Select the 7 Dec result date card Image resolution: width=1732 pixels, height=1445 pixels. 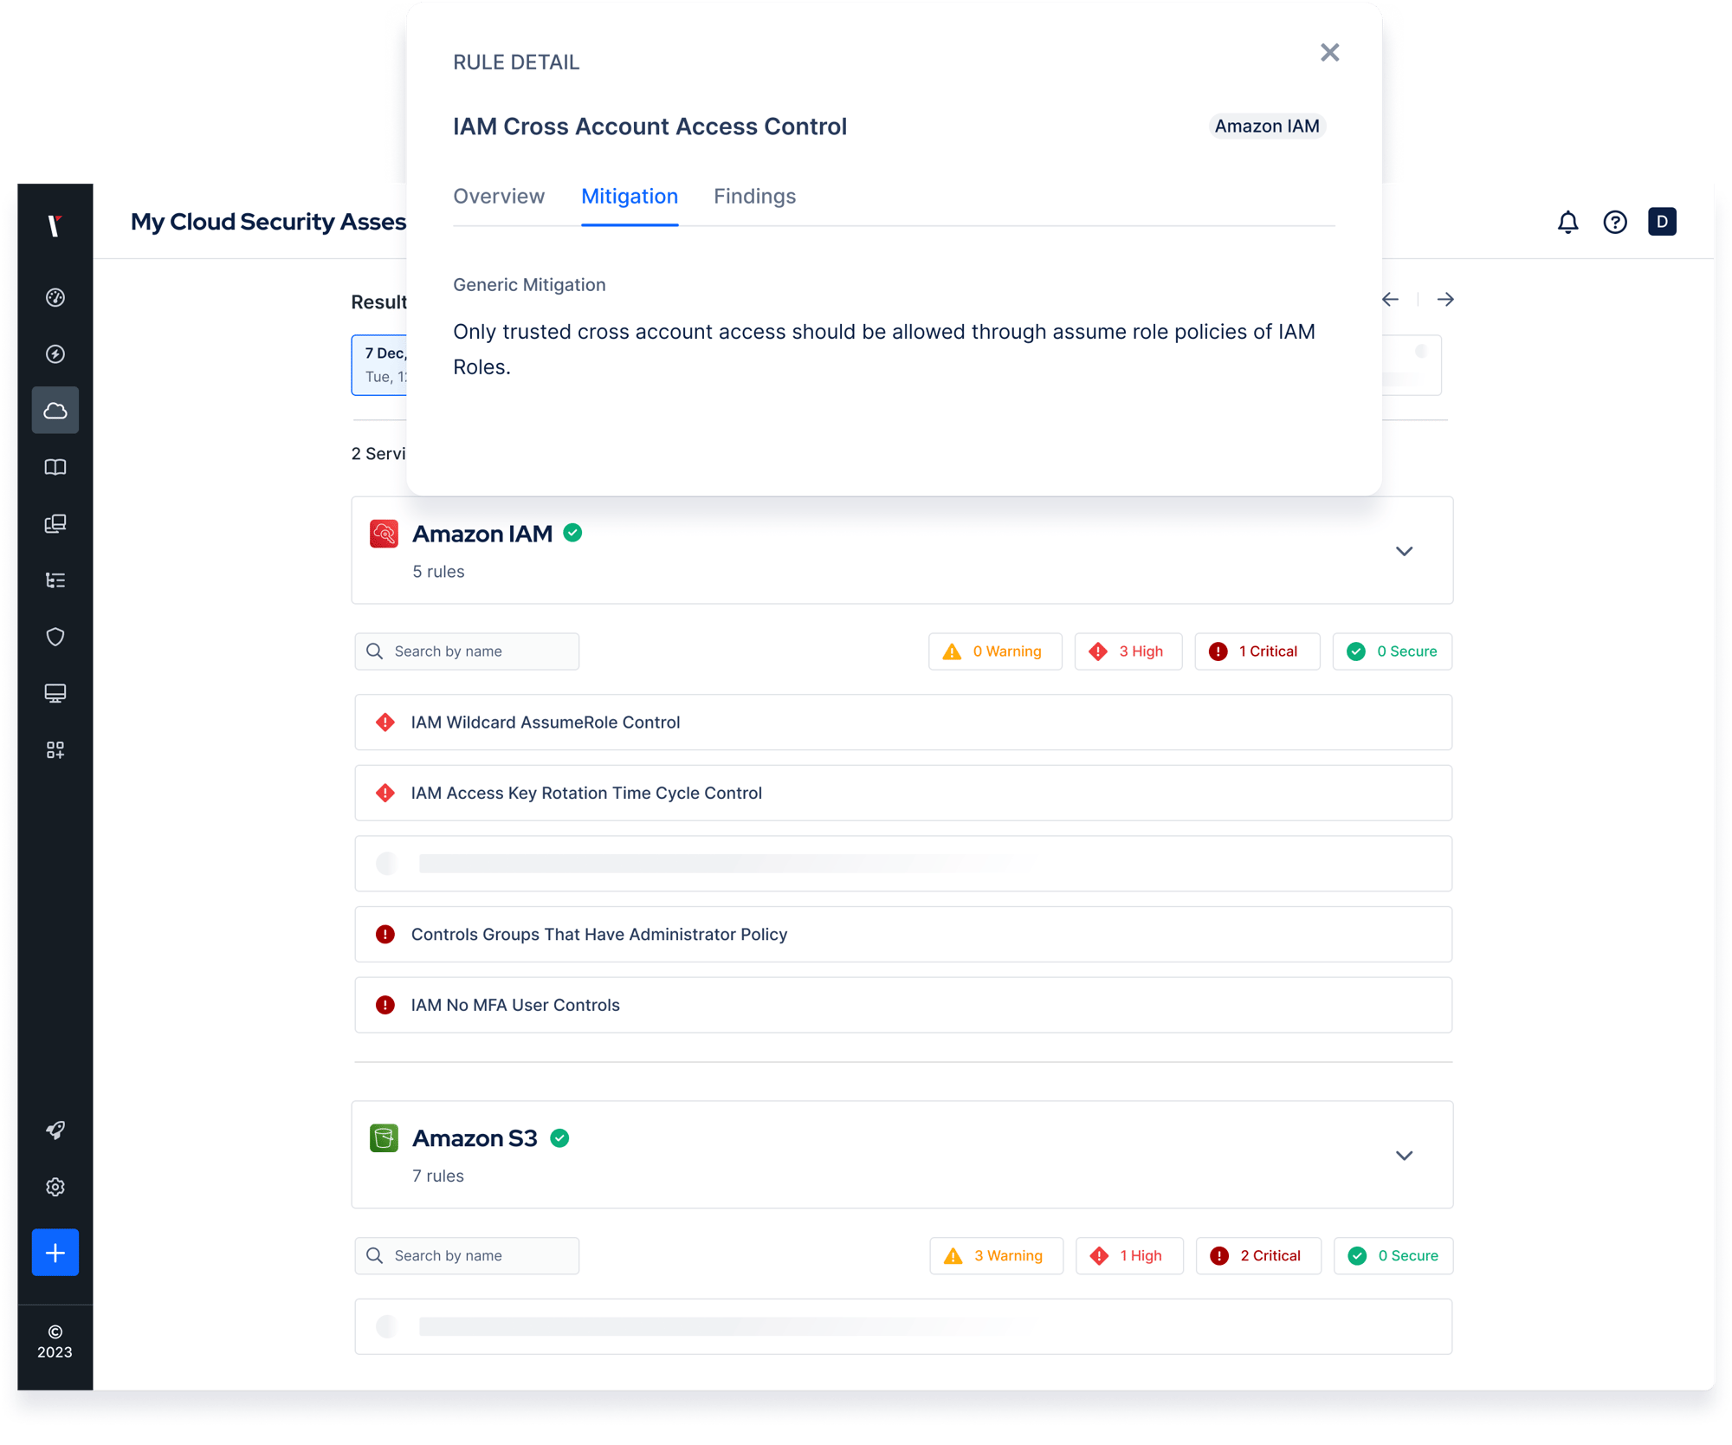pos(379,365)
